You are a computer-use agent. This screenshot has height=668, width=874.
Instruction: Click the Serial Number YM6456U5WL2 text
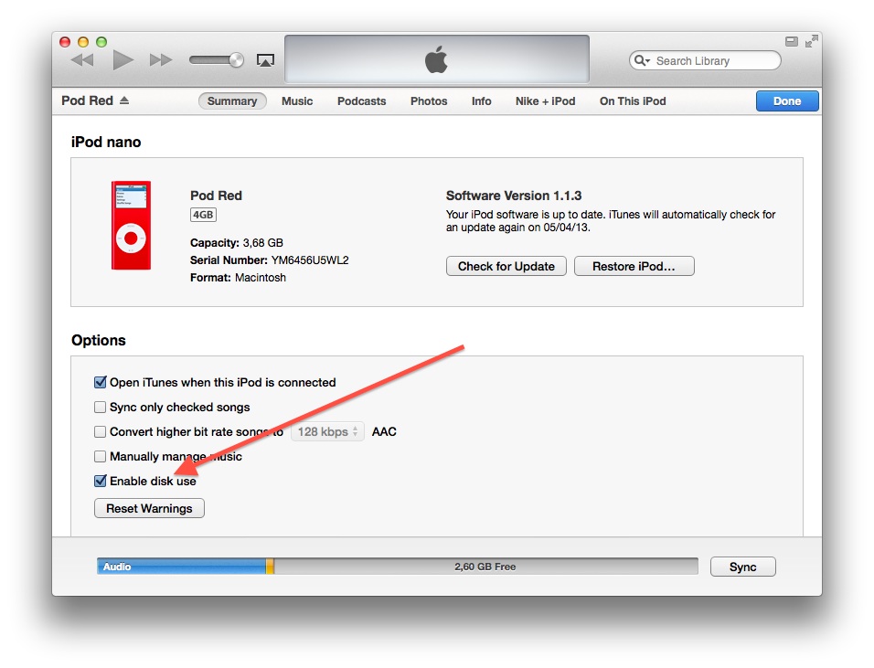pyautogui.click(x=269, y=260)
